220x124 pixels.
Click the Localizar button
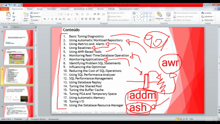pos(206,13)
